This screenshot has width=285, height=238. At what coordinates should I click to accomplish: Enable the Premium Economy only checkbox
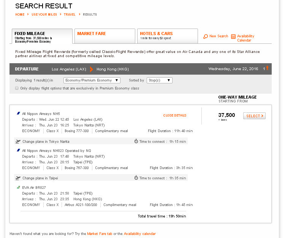[x=17, y=88]
